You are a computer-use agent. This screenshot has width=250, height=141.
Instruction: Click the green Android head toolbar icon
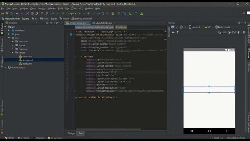pyautogui.click(x=141, y=14)
